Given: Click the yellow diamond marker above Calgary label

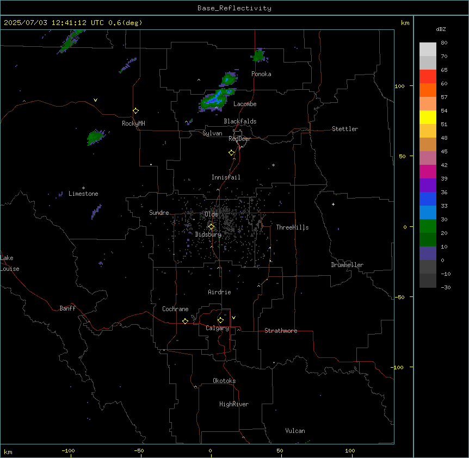Looking at the screenshot, I should coord(220,320).
